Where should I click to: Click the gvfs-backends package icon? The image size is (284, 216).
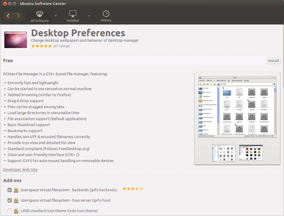(16, 190)
